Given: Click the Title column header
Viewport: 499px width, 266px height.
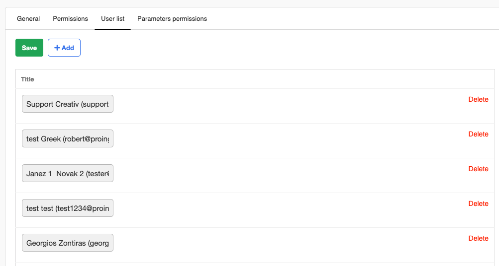Looking at the screenshot, I should tap(27, 79).
